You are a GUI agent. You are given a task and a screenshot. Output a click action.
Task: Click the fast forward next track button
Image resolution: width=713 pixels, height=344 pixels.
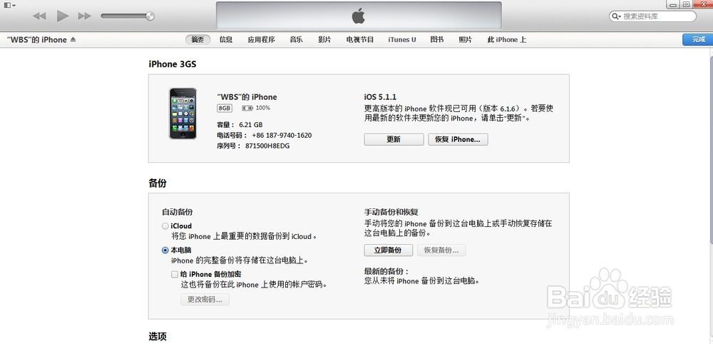(x=85, y=16)
